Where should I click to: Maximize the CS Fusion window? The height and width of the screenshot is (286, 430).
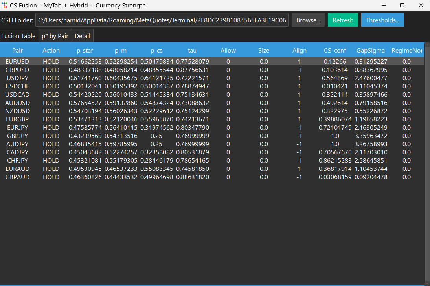point(402,5)
